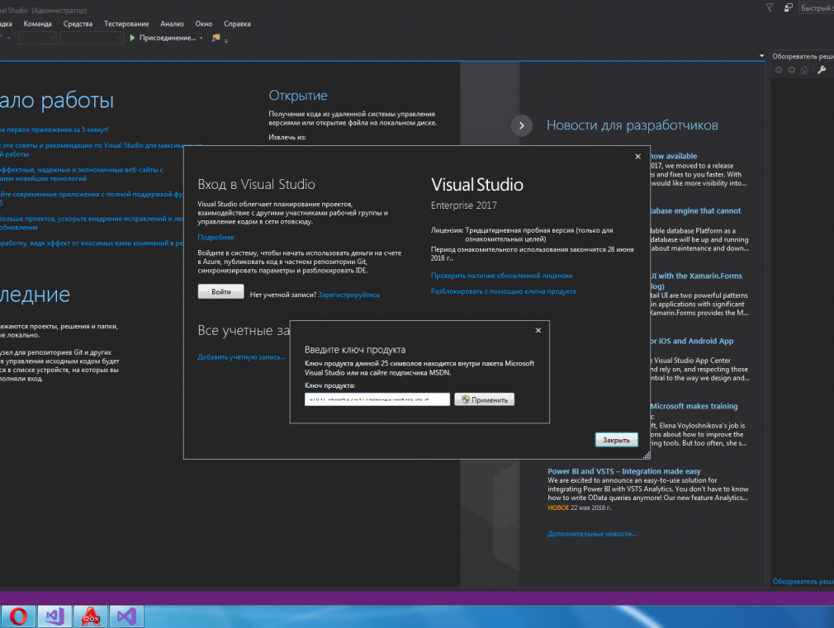
Task: Click the Войти sign-in button
Action: pyautogui.click(x=220, y=291)
